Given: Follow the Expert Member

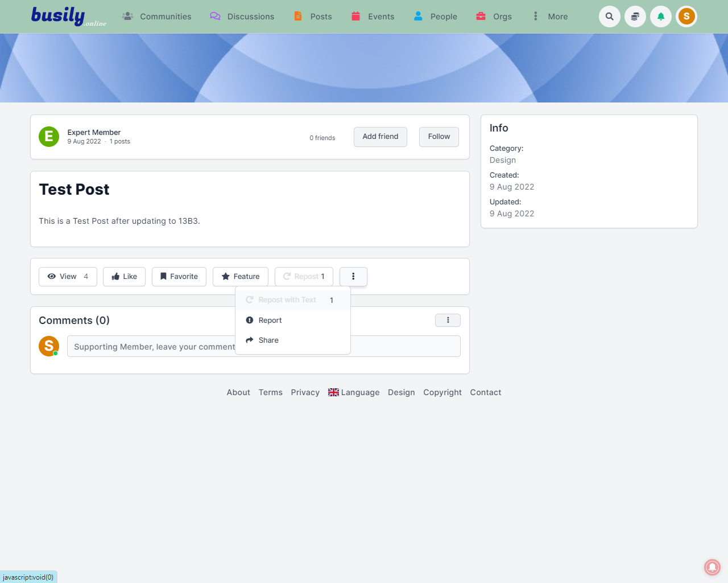Looking at the screenshot, I should coord(439,137).
